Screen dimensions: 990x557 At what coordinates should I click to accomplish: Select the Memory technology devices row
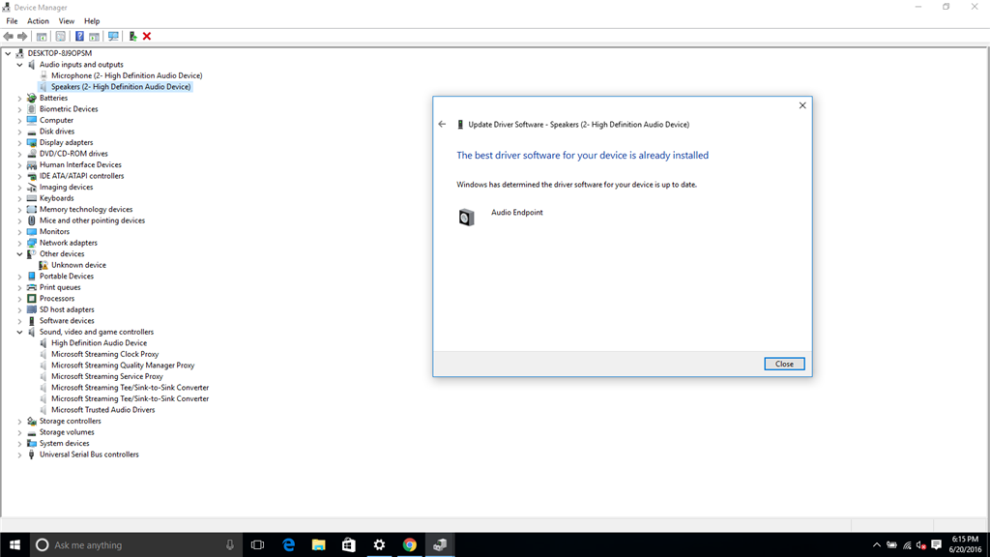point(86,210)
